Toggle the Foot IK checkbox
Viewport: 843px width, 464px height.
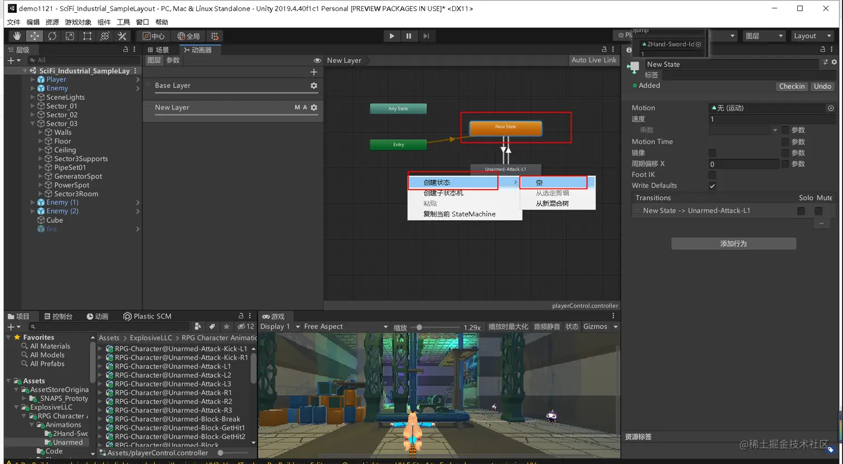pos(712,175)
